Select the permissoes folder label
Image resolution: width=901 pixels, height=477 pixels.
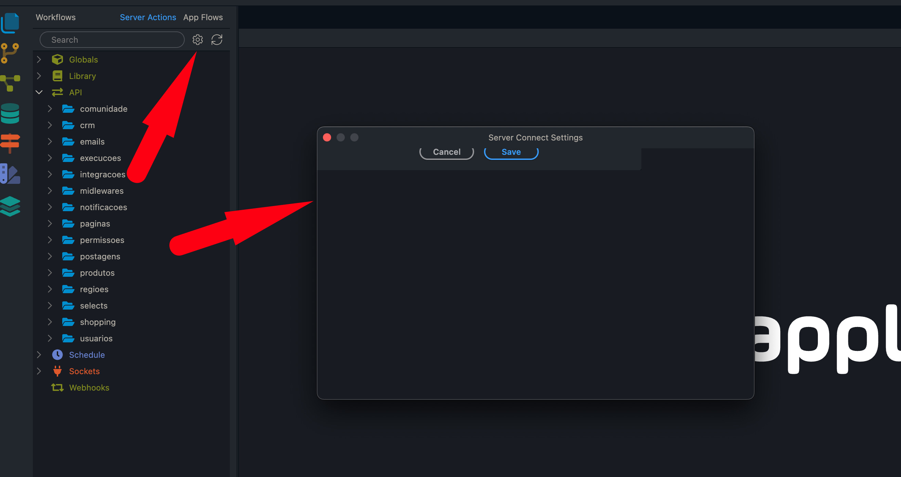pos(102,240)
